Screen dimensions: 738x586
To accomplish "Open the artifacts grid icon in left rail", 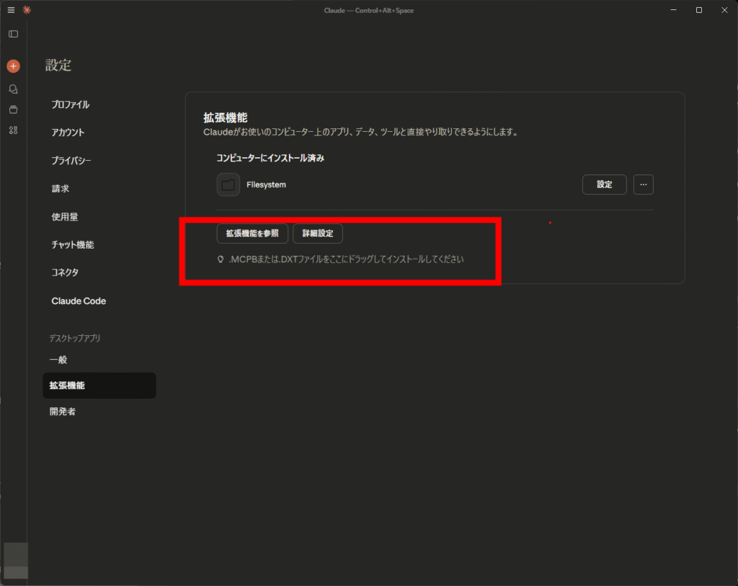I will [13, 130].
